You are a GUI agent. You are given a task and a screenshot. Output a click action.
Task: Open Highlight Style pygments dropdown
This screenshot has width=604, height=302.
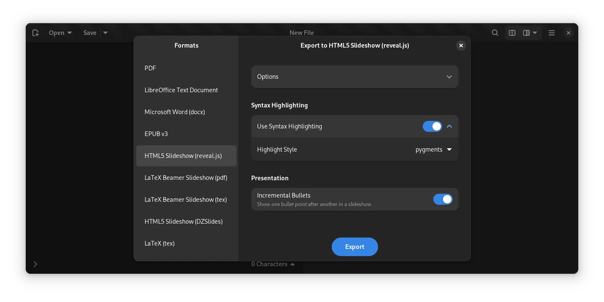click(434, 150)
